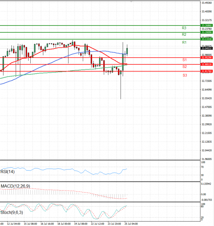Click the 32.72505 price axis value
The width and height of the screenshot is (214, 226).
coord(207,81)
